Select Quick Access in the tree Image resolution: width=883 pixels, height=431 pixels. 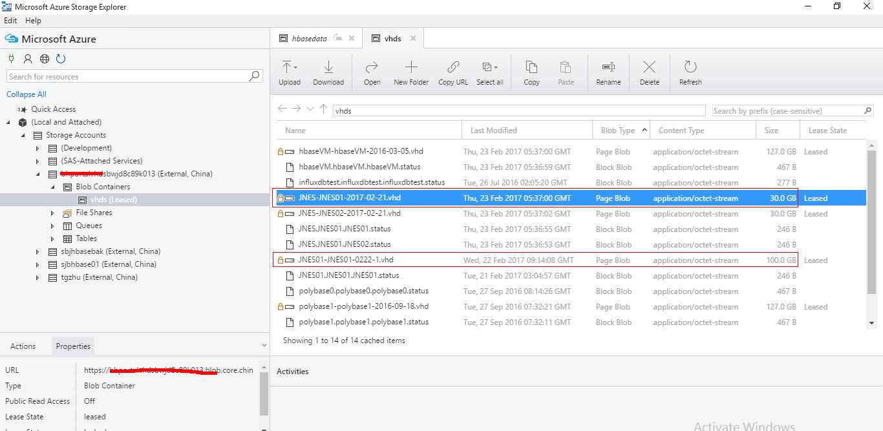[54, 109]
